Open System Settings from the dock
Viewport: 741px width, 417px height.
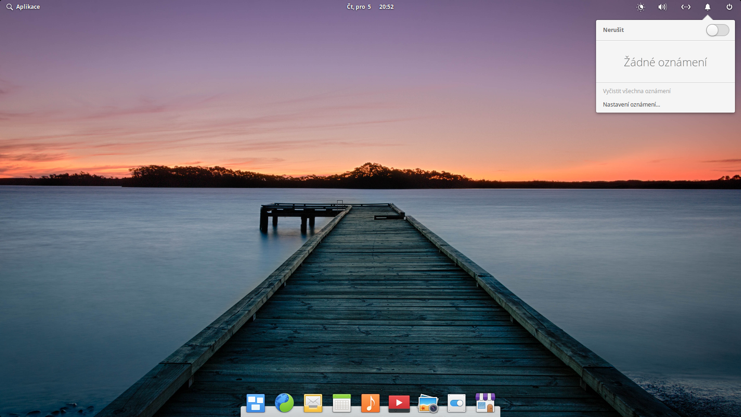(x=456, y=403)
